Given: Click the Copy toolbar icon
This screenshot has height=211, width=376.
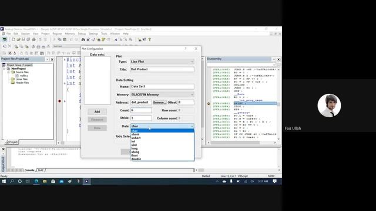Looking at the screenshot, I should 59,39.
